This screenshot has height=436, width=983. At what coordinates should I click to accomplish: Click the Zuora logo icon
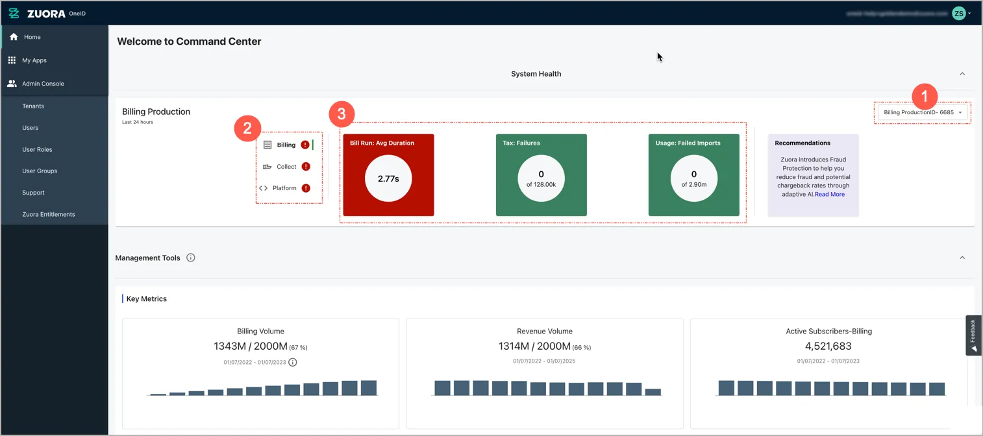tap(14, 13)
